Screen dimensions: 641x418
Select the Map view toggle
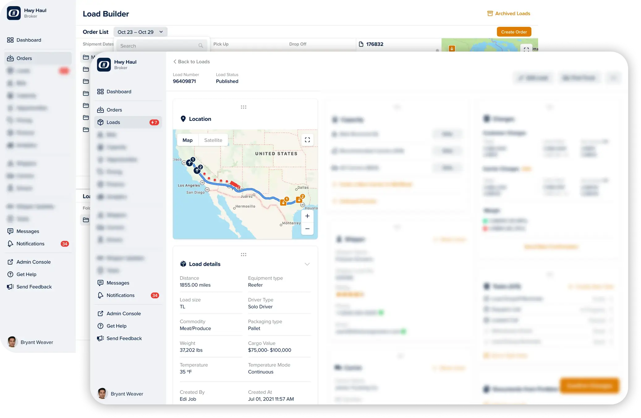pos(187,140)
